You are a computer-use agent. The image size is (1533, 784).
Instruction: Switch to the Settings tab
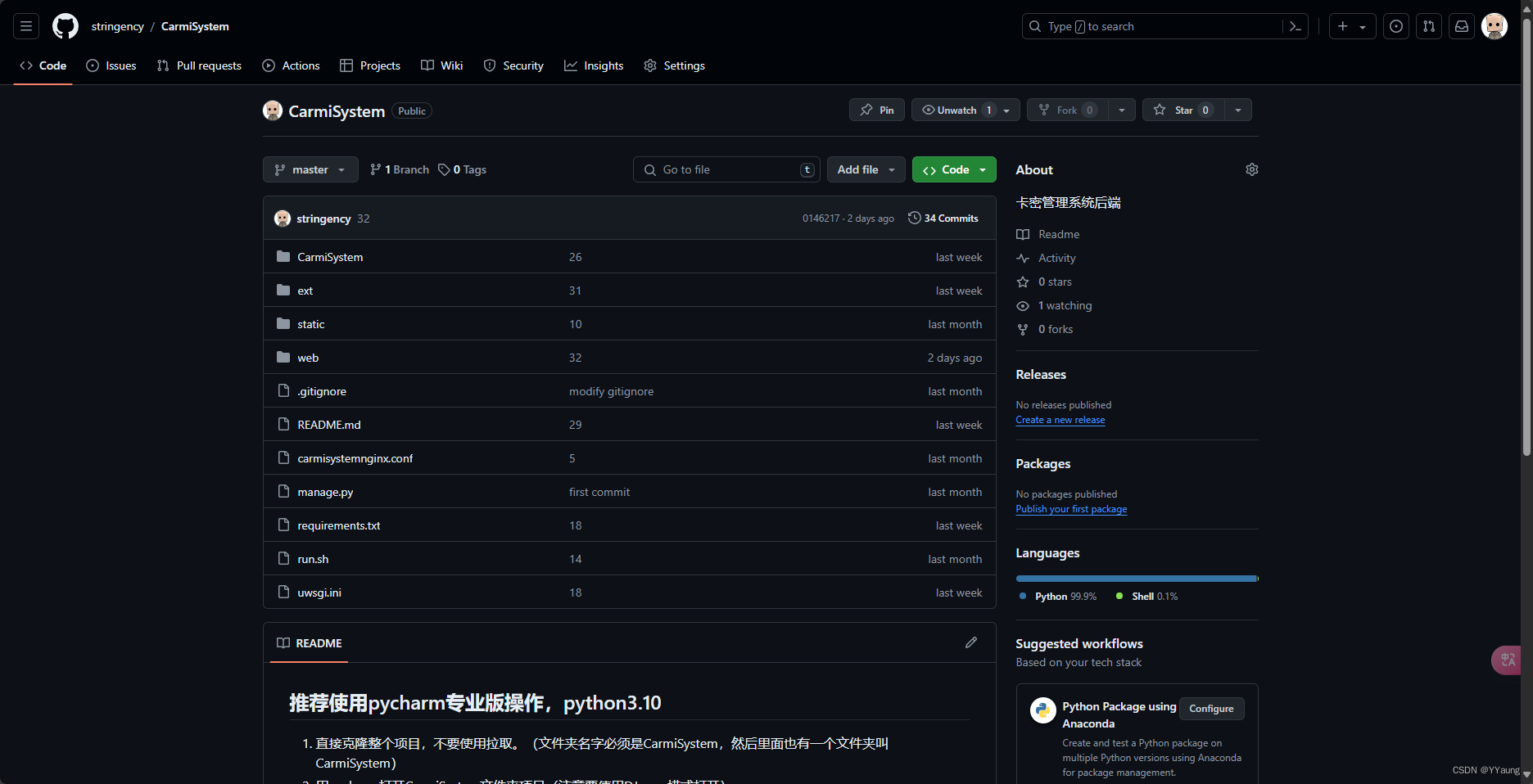coord(674,65)
